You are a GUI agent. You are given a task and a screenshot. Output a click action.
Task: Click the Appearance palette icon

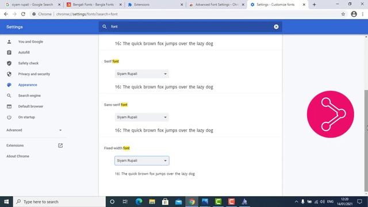(x=9, y=85)
